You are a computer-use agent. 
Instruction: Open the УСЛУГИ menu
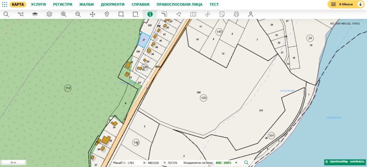pos(39,5)
